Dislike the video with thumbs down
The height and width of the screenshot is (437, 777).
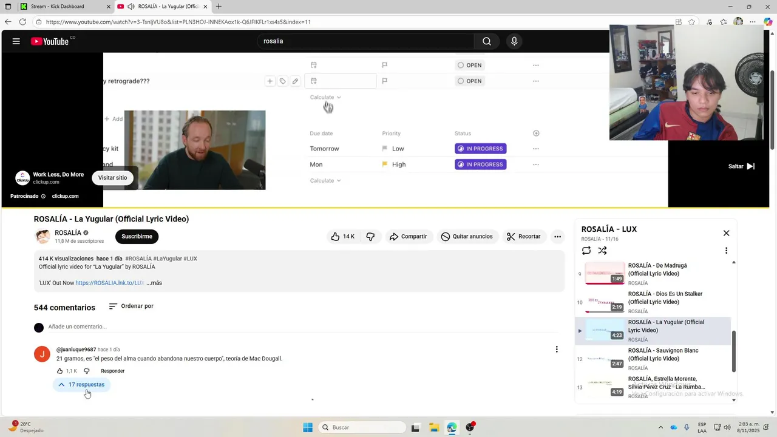point(370,237)
